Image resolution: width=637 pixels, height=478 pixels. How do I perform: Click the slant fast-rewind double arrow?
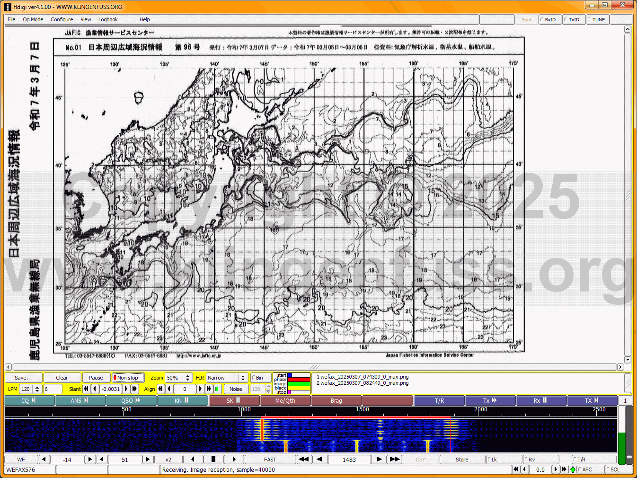(86, 389)
